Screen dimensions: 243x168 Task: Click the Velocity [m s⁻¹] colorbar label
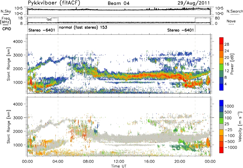pyautogui.click(x=240, y=126)
